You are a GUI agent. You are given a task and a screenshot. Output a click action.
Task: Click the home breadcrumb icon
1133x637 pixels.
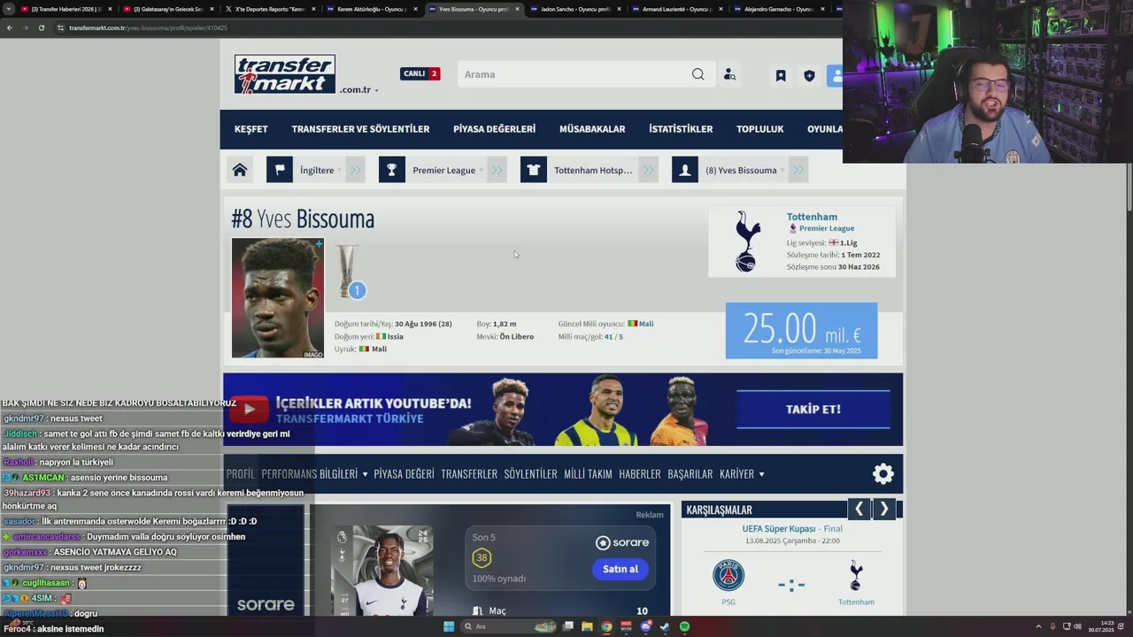[240, 170]
